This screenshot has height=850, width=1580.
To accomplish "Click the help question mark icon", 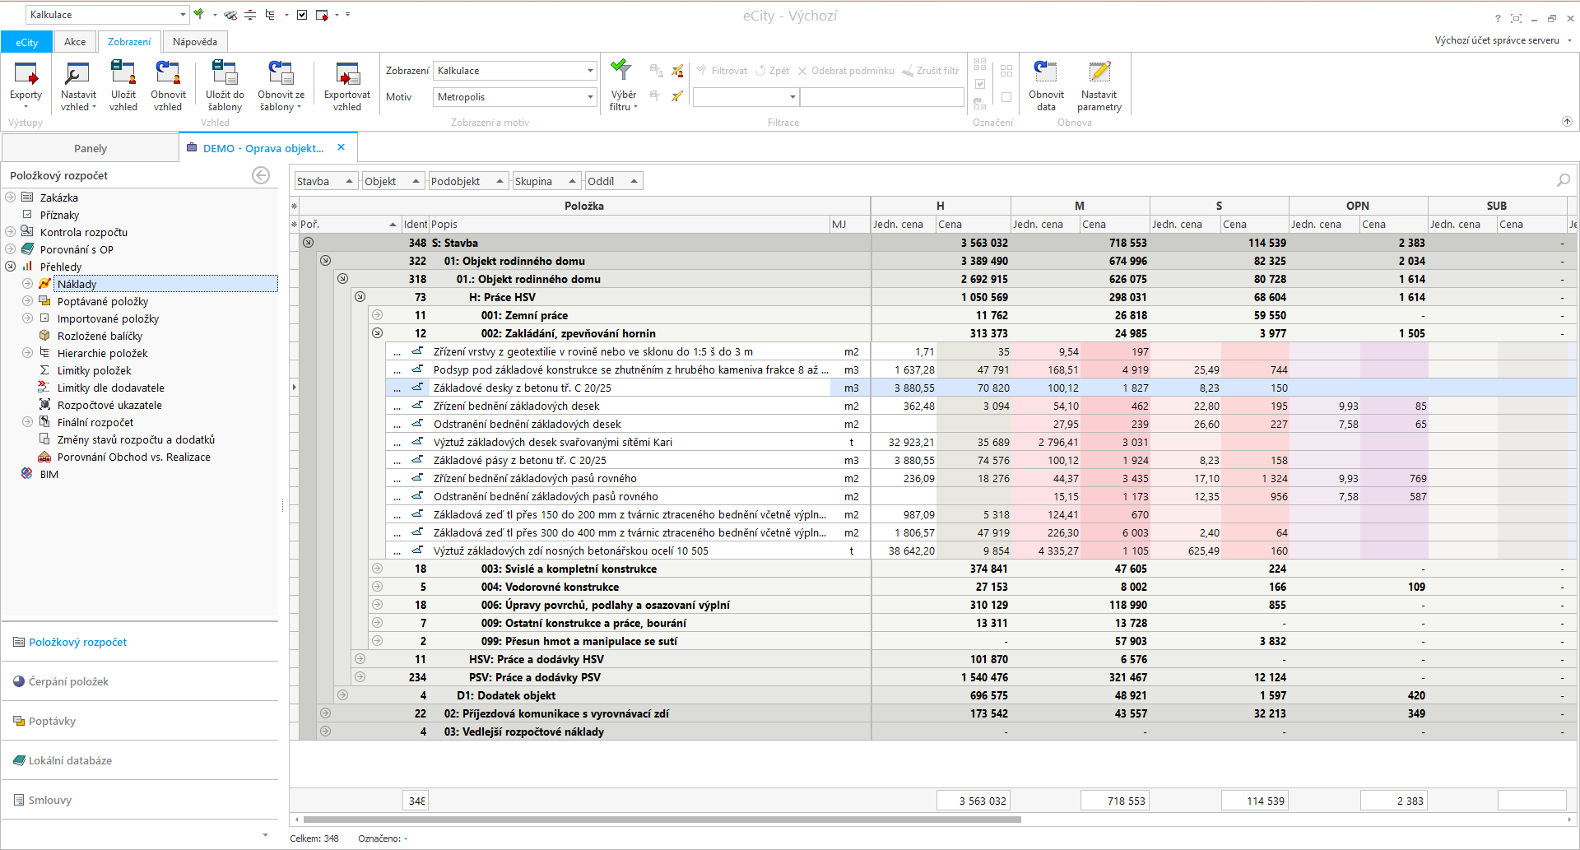I will (1498, 18).
